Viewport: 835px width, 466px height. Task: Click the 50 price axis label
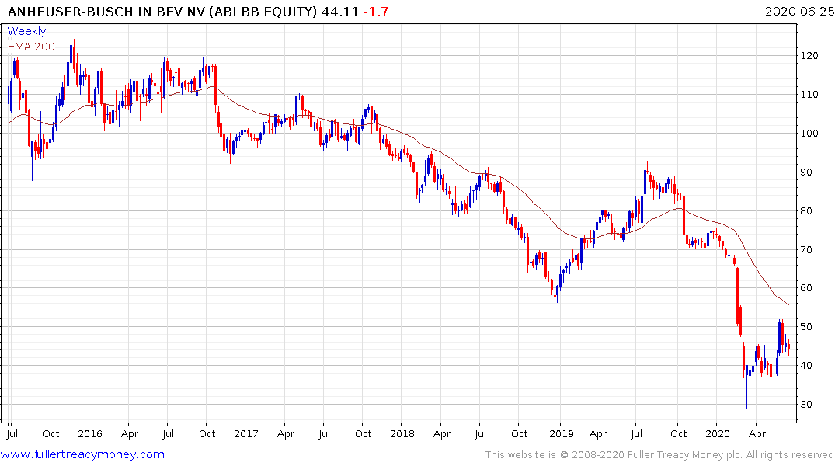(x=806, y=326)
